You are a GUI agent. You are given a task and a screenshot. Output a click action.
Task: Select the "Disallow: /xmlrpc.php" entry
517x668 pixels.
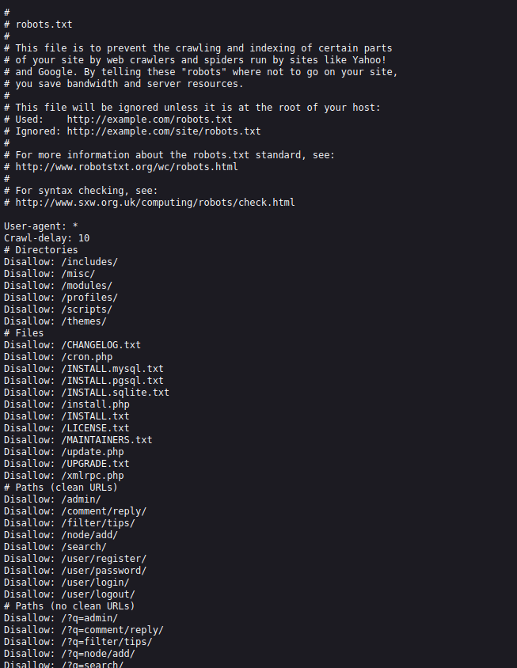pyautogui.click(x=63, y=476)
